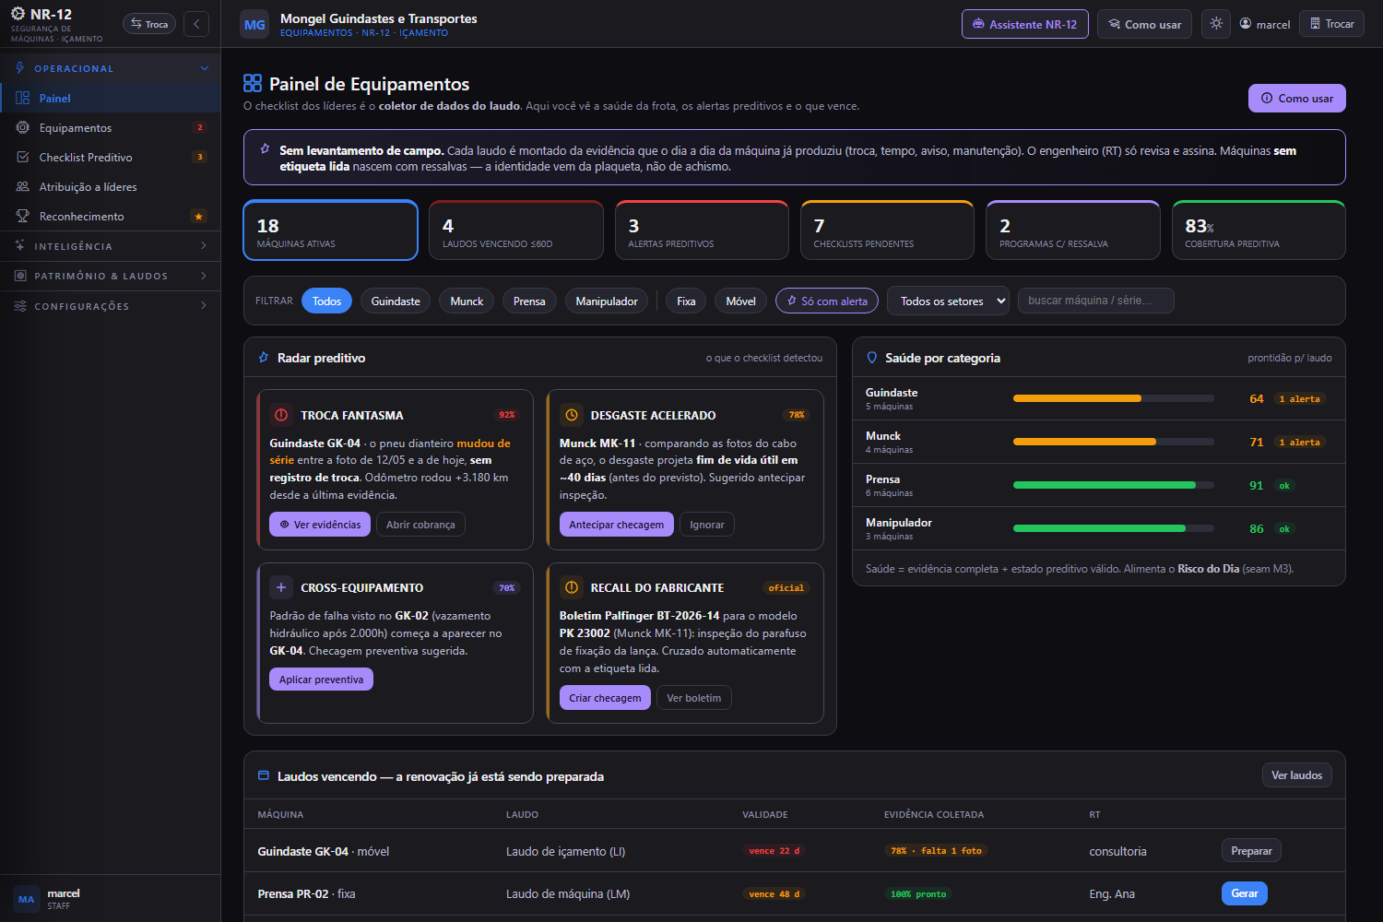
Task: Click the Prensa health progress bar
Action: (1113, 485)
